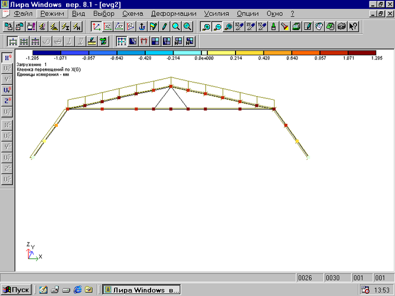Screen dimensions: 395x296
Task: Click the flashlight highlight icon
Action: pos(285,27)
